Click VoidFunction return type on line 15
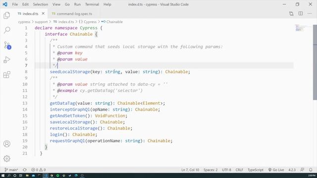Viewport: 317px width, 178px height. pos(110,116)
